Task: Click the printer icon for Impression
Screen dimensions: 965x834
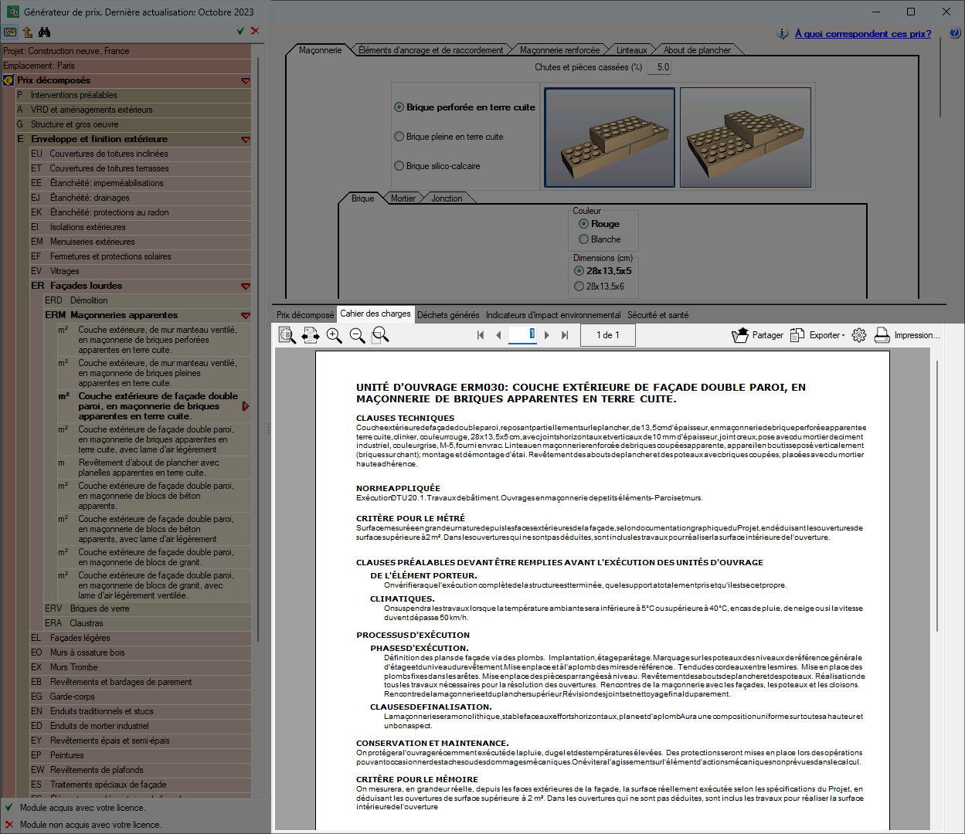Action: (882, 335)
